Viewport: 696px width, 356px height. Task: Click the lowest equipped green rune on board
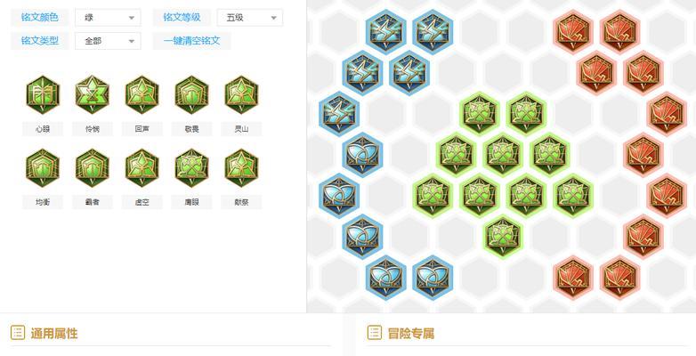click(x=503, y=237)
